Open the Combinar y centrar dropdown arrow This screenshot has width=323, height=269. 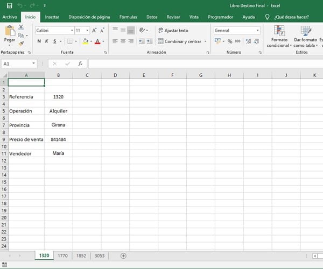click(x=205, y=41)
